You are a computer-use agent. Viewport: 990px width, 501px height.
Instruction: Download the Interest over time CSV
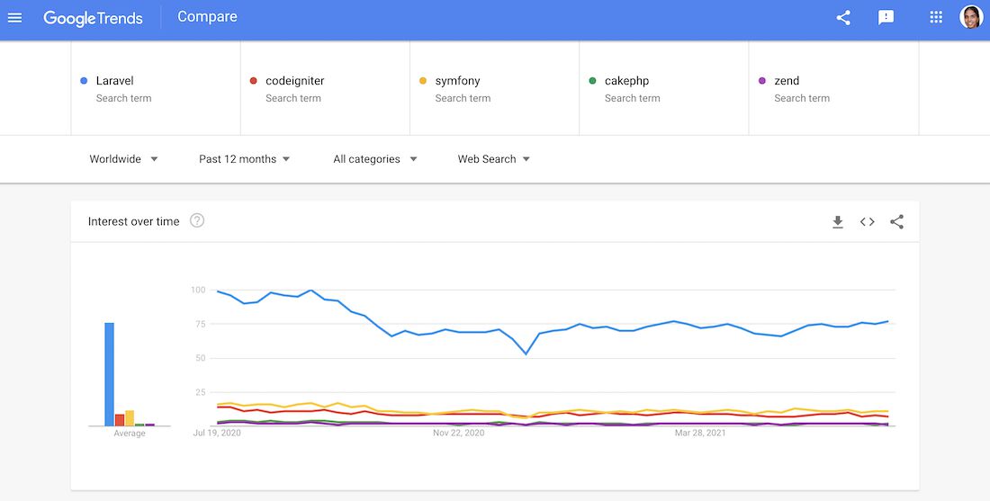837,221
